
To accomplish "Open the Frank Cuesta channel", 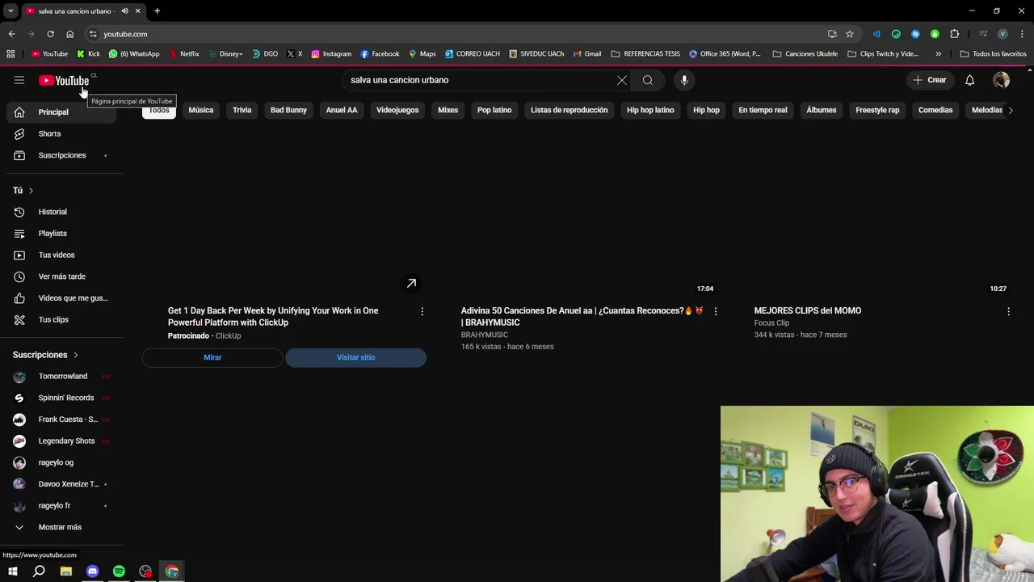I will click(x=61, y=420).
